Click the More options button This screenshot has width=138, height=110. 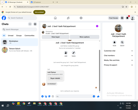[x=84, y=37]
